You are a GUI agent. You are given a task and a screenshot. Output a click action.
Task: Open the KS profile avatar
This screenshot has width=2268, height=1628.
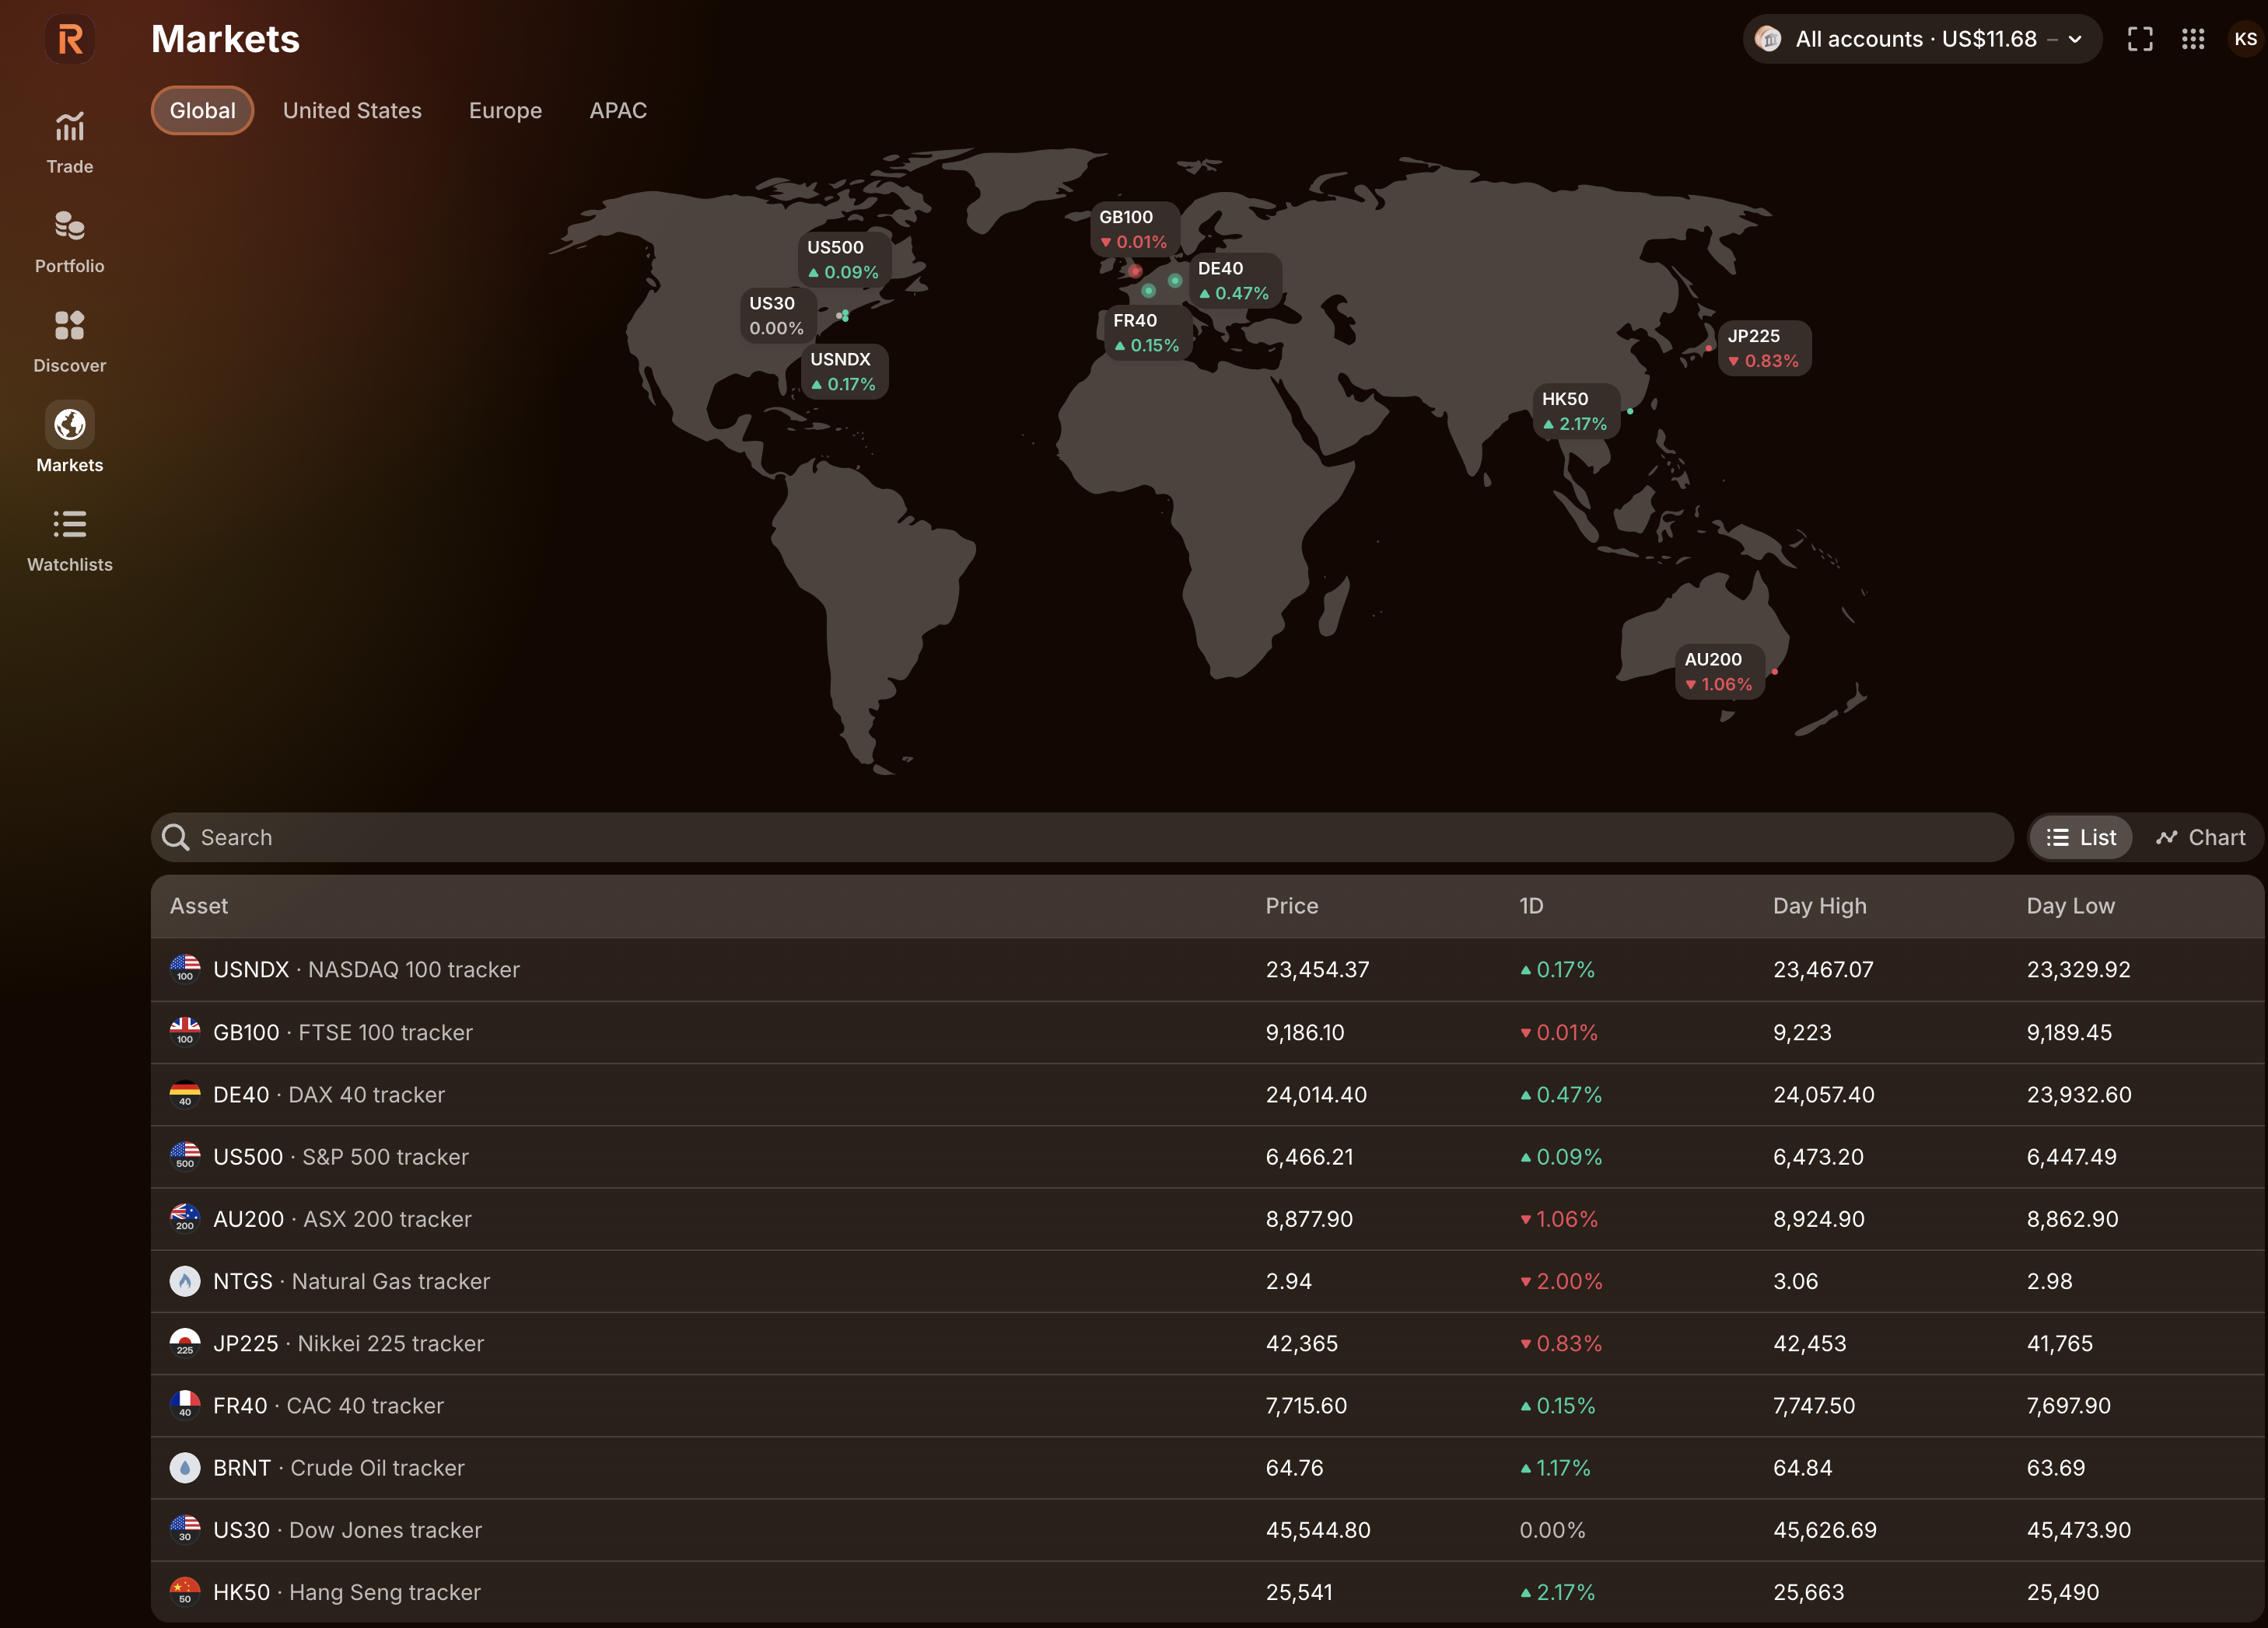pos(2245,39)
